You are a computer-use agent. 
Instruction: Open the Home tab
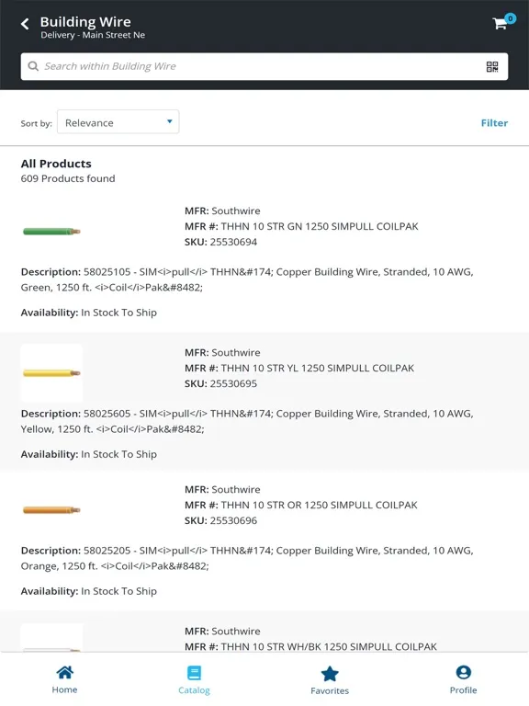coord(64,680)
